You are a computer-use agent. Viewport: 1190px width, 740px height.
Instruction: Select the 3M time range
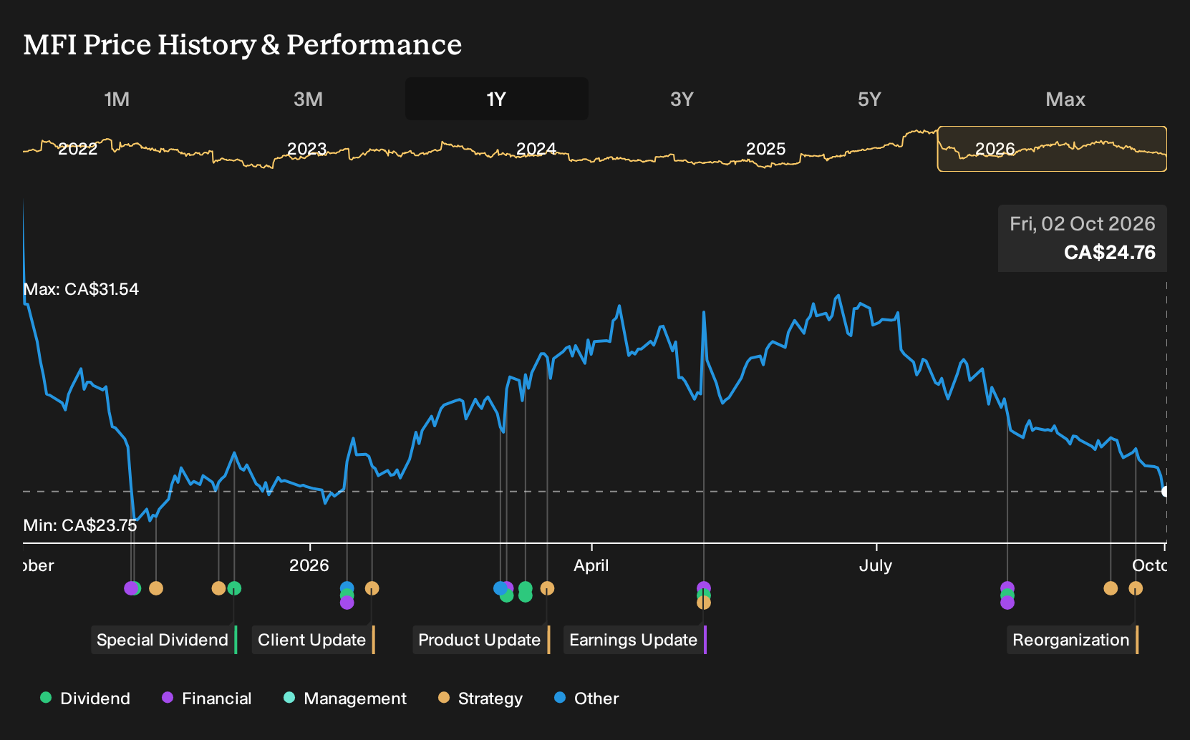click(308, 99)
